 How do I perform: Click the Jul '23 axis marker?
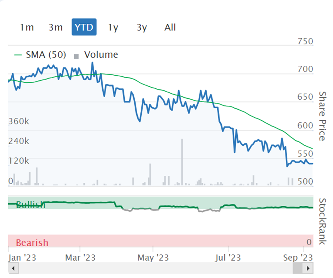click(228, 257)
